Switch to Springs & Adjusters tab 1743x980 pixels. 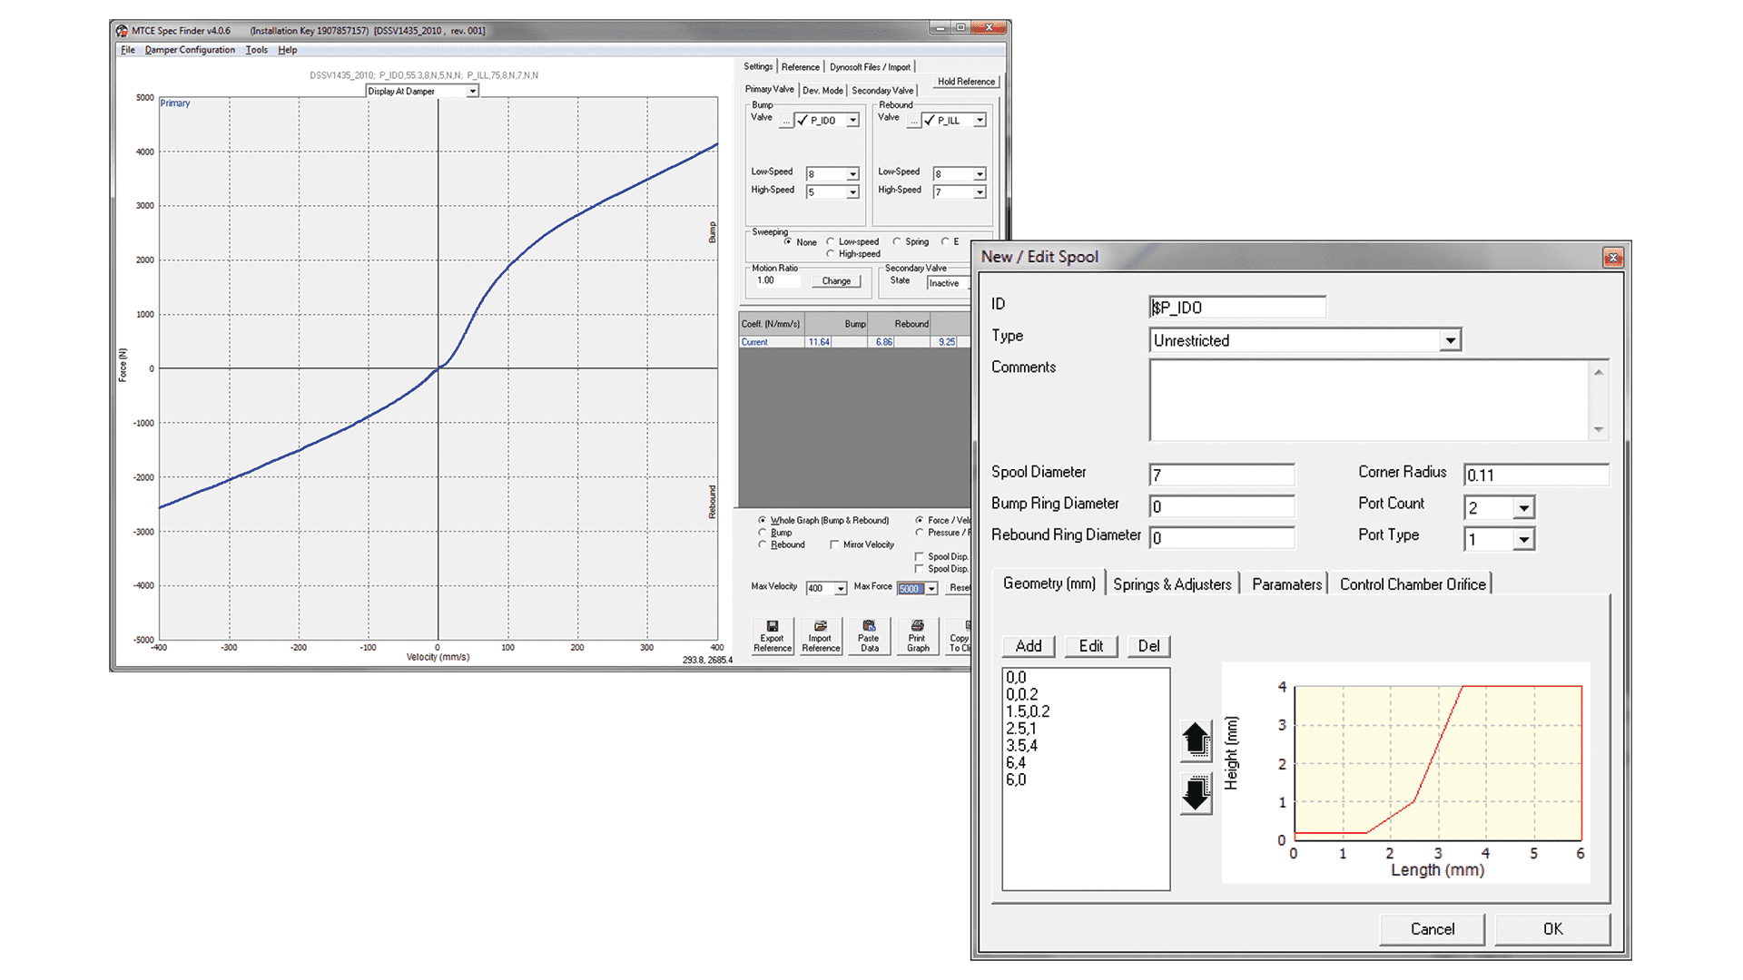point(1171,584)
